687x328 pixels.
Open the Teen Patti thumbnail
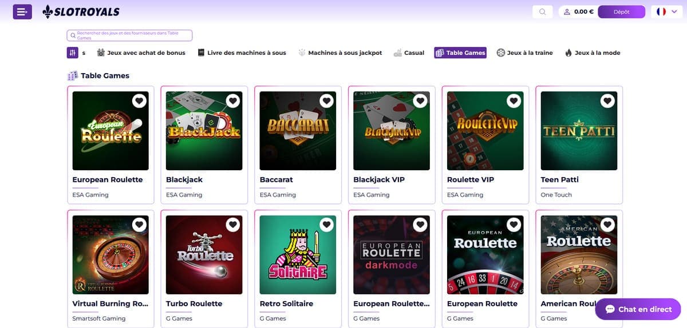pos(579,131)
